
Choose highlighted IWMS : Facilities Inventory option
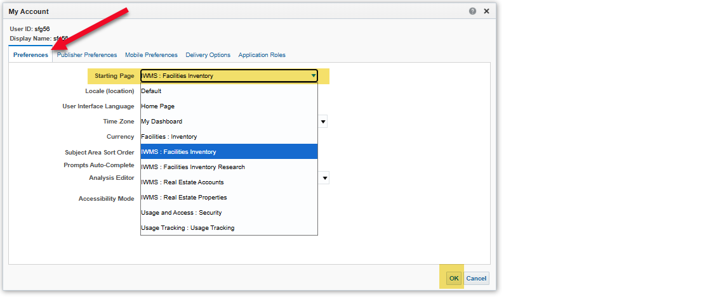pyautogui.click(x=229, y=152)
